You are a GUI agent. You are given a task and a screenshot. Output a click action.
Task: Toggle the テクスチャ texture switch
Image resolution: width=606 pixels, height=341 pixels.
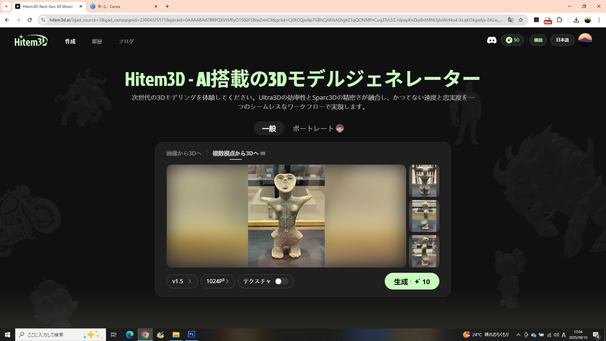[x=281, y=281]
